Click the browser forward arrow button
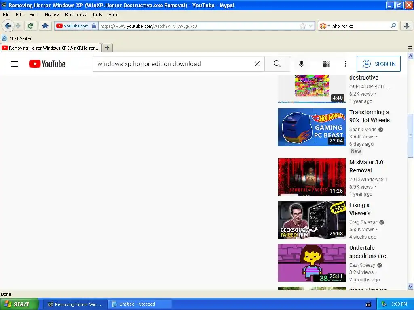Viewport: 414px width, 310px height. pos(18,26)
